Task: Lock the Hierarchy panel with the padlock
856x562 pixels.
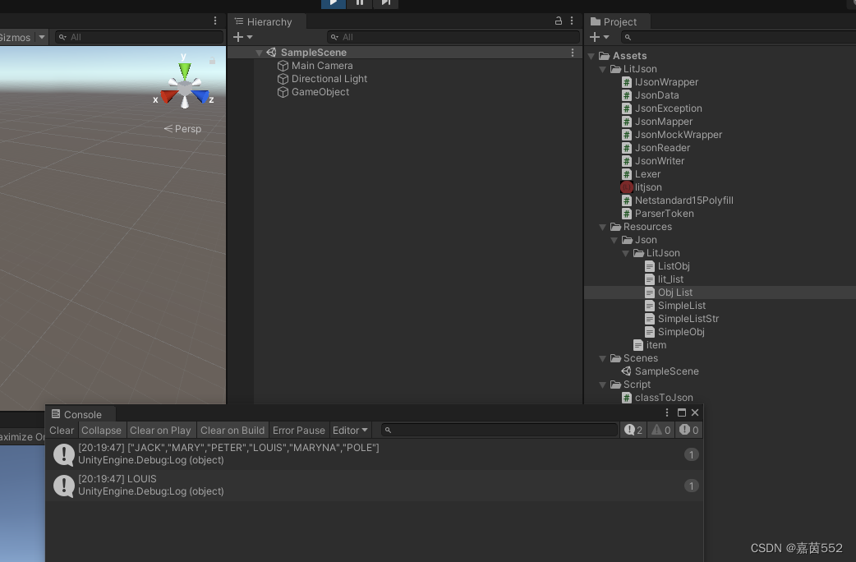Action: point(558,21)
